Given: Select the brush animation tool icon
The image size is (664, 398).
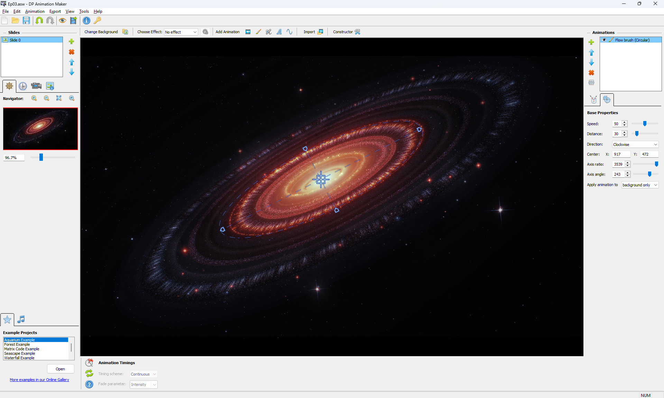Looking at the screenshot, I should pos(258,32).
